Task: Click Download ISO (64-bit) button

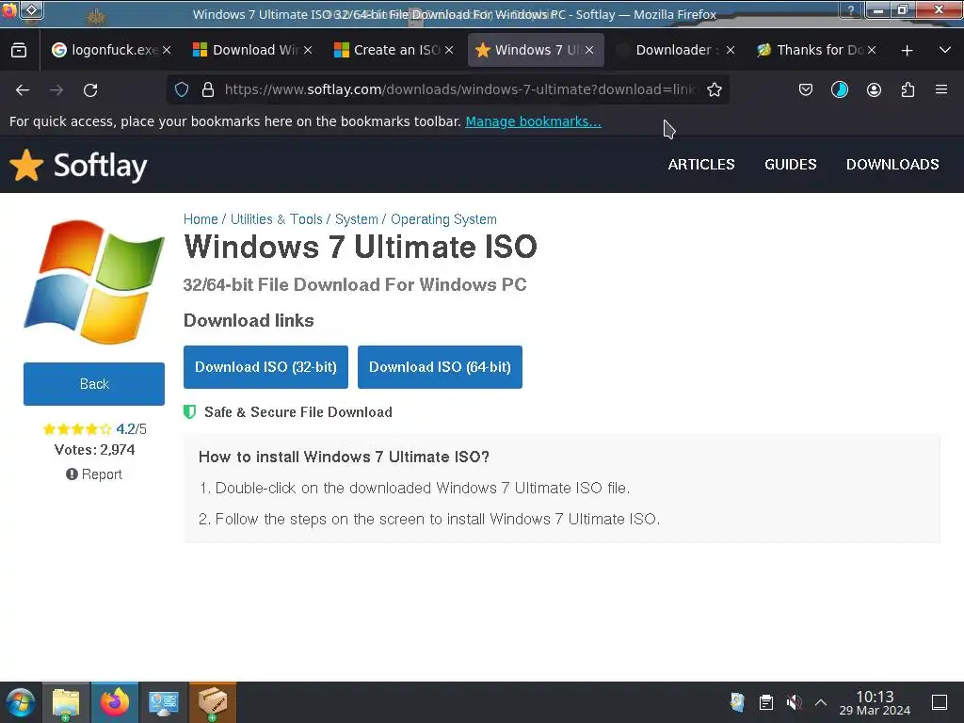Action: point(440,367)
